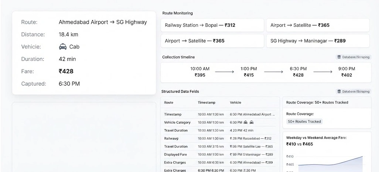Click 'Ahmedabad Airport → SG Highway' route value

coord(103,22)
